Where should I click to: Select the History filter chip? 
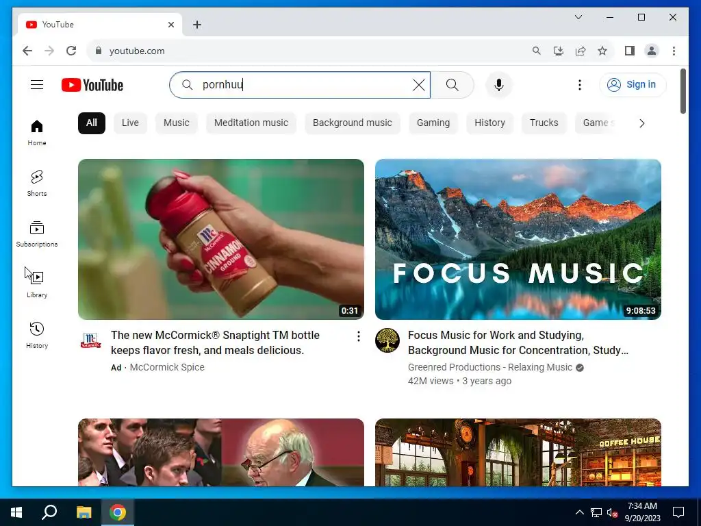click(489, 123)
